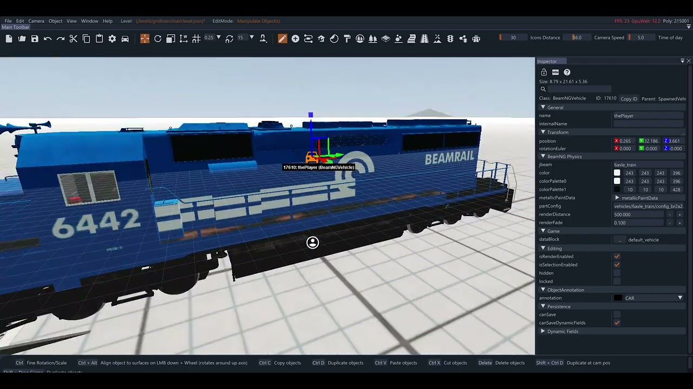
Task: Collapse the BeamNG Physics section
Action: (x=543, y=157)
